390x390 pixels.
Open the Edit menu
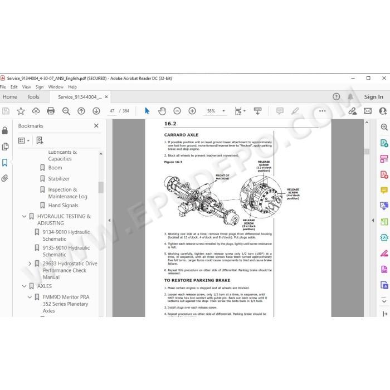14,87
